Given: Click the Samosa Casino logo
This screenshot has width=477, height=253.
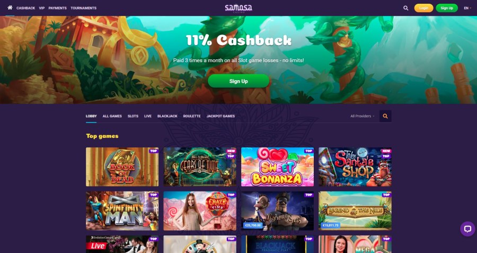Looking at the screenshot, I should [238, 8].
